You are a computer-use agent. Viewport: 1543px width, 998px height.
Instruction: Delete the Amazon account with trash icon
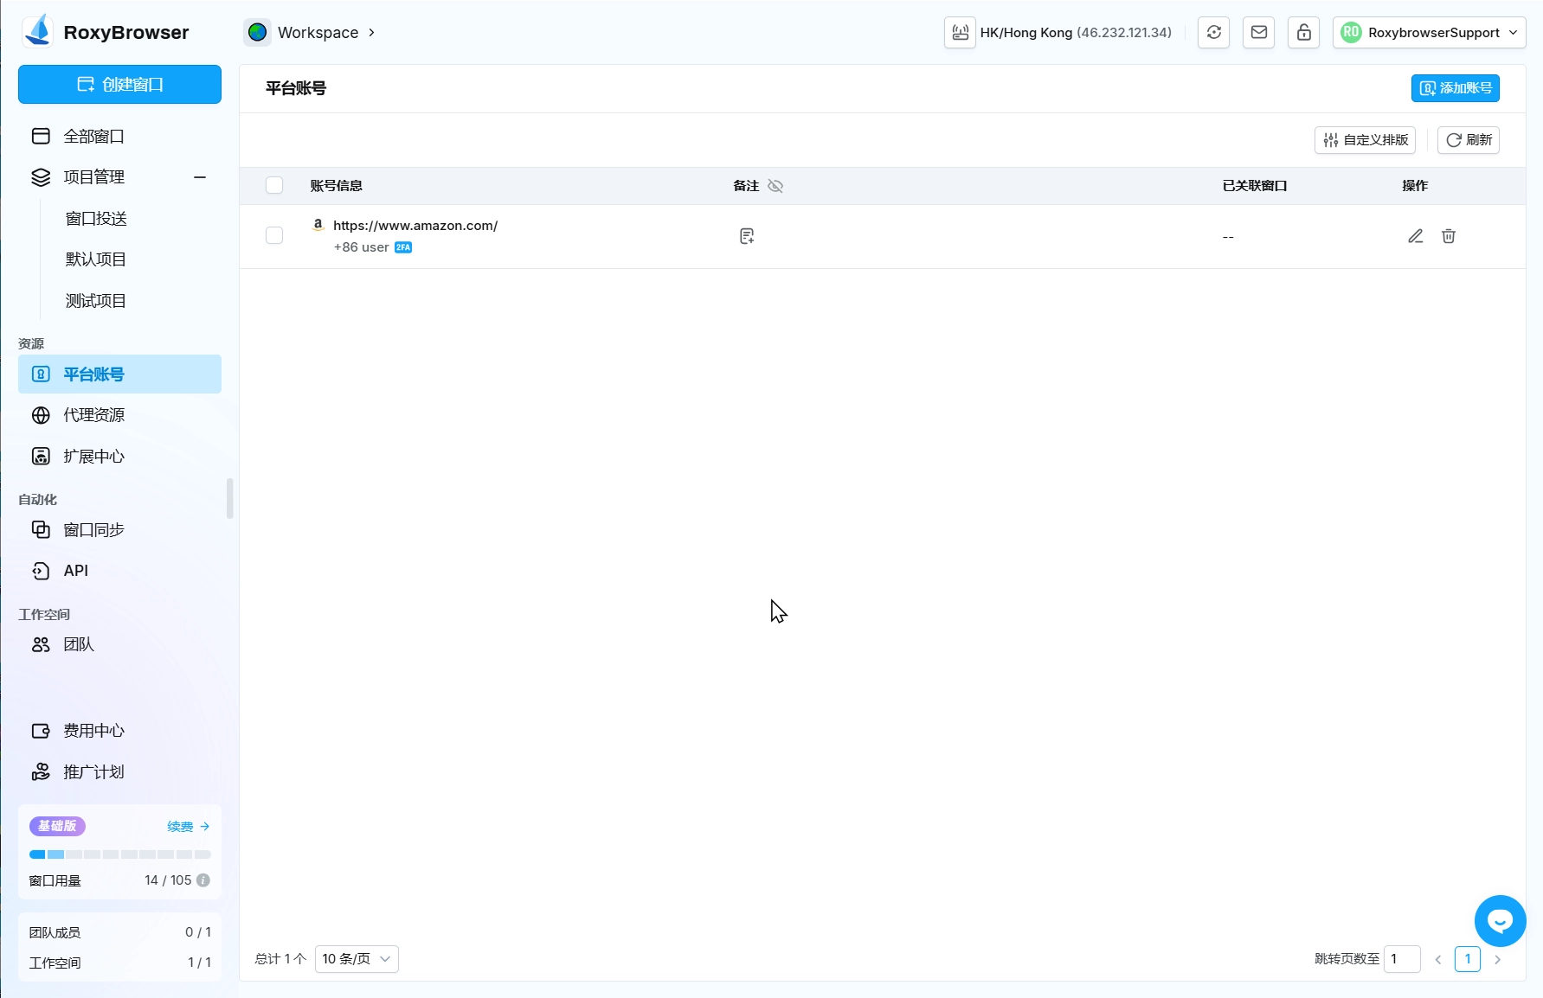click(x=1448, y=236)
